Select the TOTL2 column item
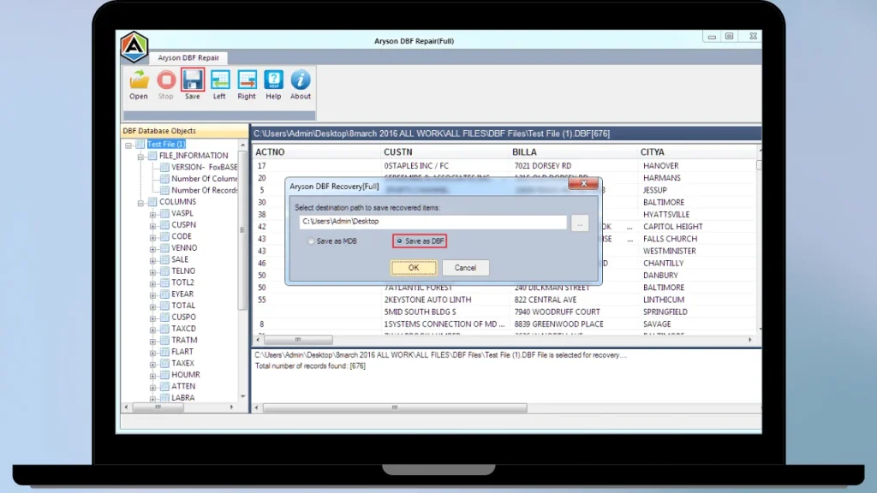 (x=183, y=282)
